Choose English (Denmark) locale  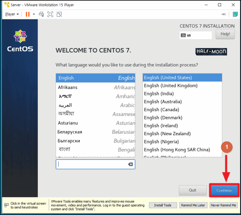182,117
